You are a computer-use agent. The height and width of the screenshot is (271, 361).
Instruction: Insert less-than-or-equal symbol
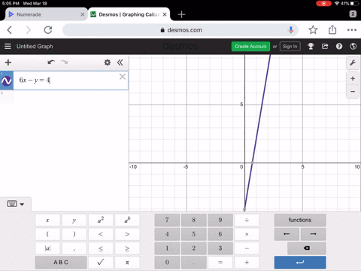click(x=101, y=248)
